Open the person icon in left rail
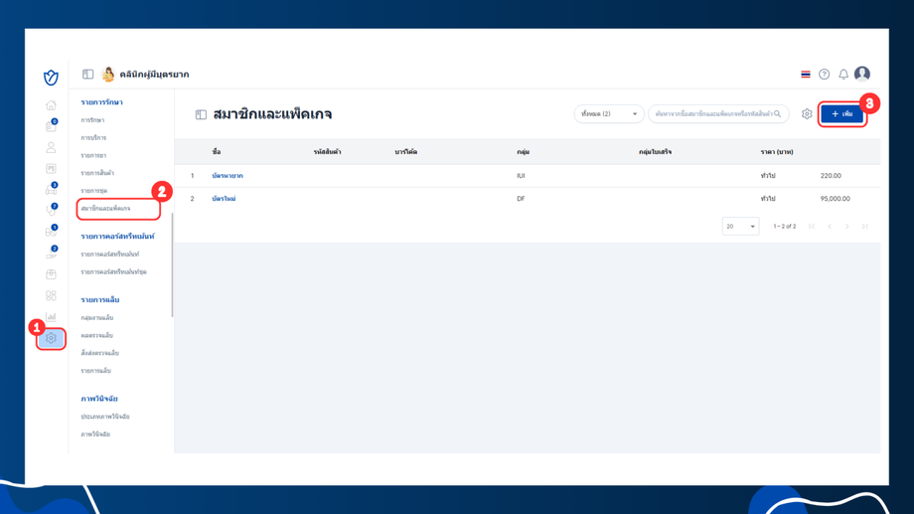This screenshot has height=514, width=914. [51, 147]
